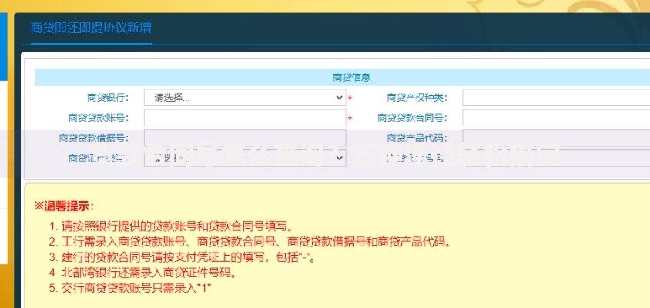Image resolution: width=650 pixels, height=308 pixels.
Task: Click tip 4 about 北部湾银行
Action: click(153, 273)
